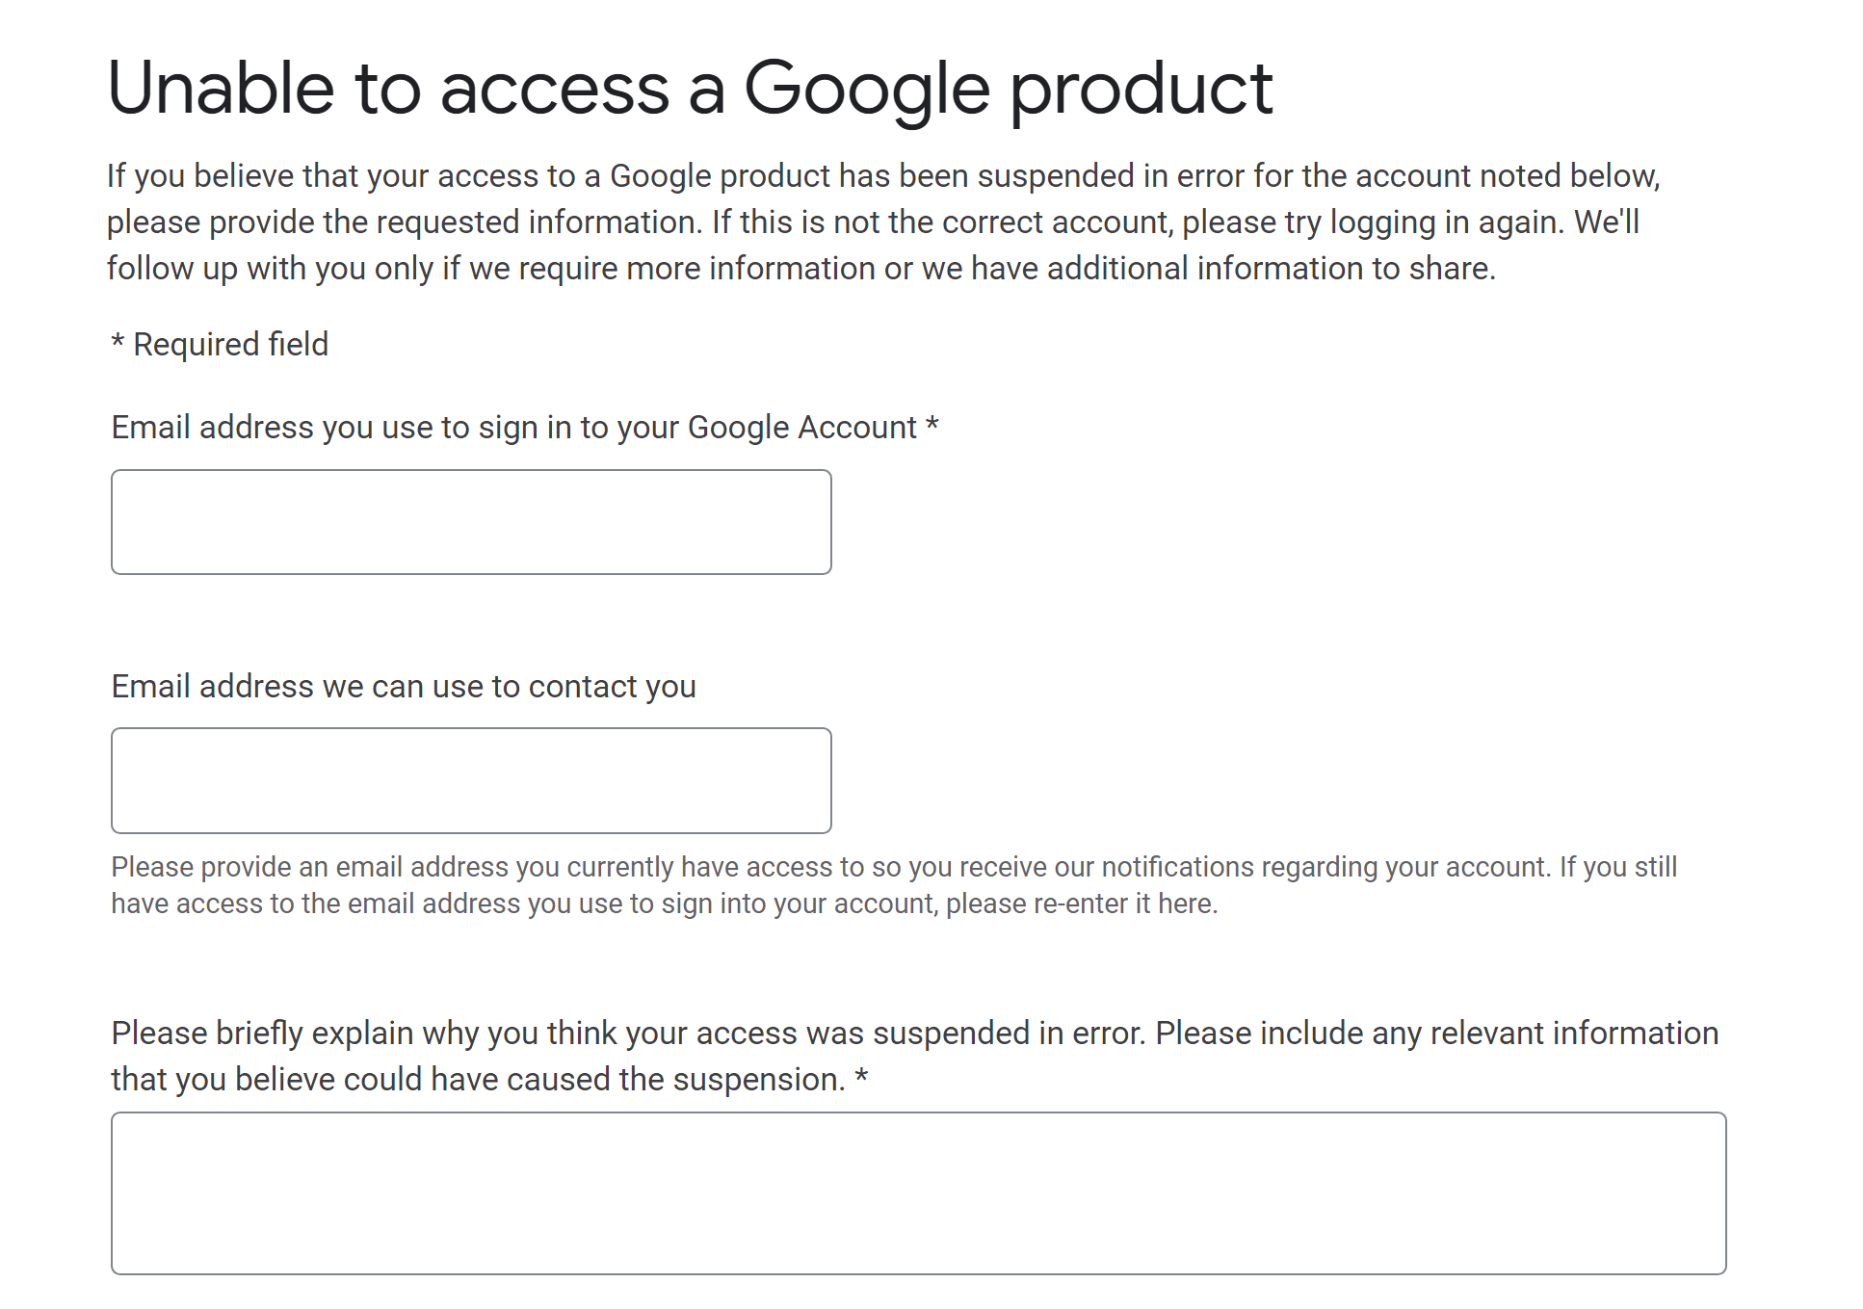
Task: Click the help text below contact email field
Action: (893, 884)
